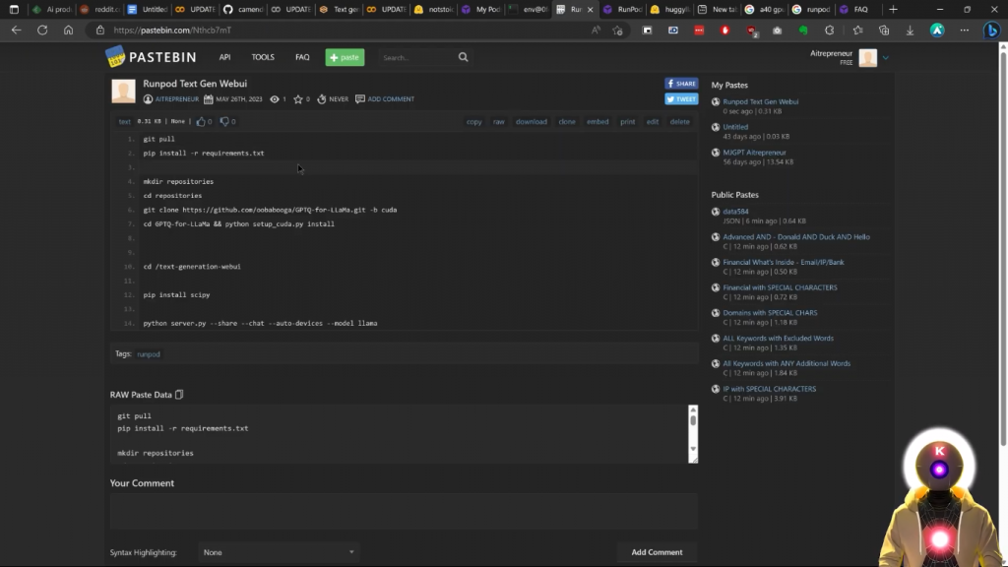The height and width of the screenshot is (567, 1008).
Task: Open the TOOLS menu
Action: point(262,57)
